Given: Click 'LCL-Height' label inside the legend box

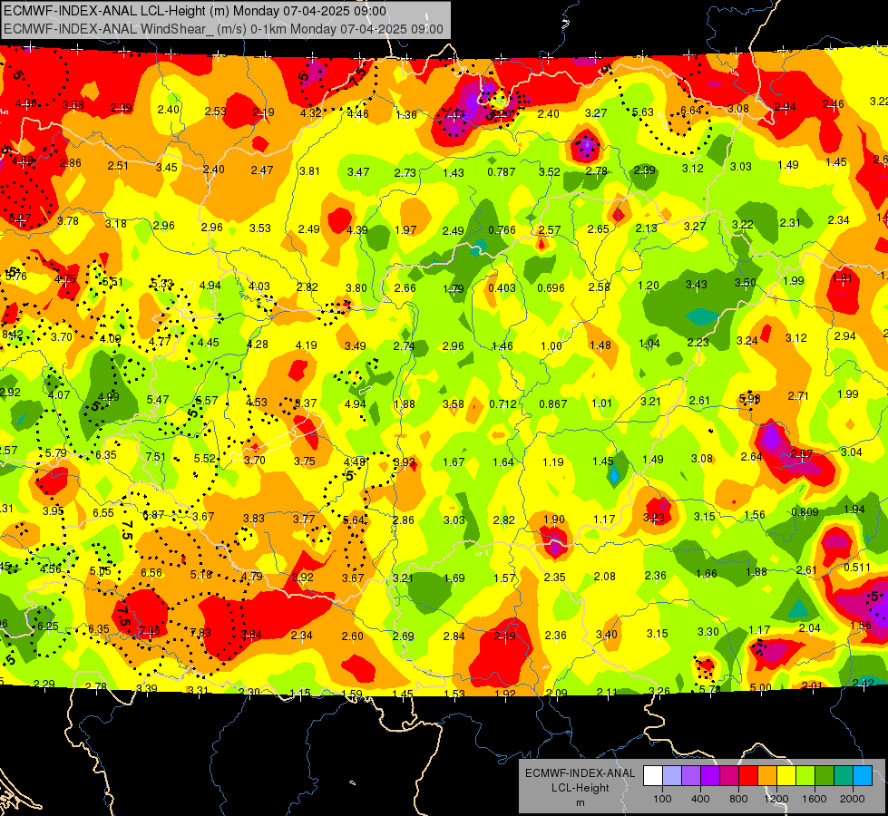Looking at the screenshot, I should coord(580,788).
